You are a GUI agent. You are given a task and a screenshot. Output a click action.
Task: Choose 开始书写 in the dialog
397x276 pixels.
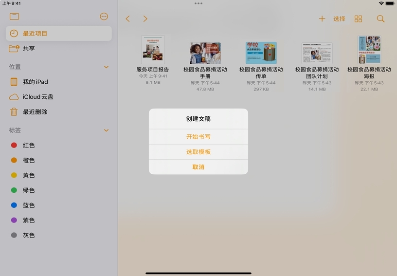pyautogui.click(x=198, y=137)
